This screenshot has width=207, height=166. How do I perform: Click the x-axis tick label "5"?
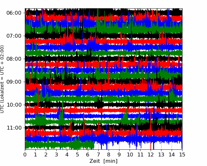[77, 155]
